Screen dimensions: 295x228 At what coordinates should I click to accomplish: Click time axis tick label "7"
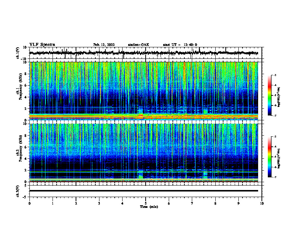click(x=192, y=203)
